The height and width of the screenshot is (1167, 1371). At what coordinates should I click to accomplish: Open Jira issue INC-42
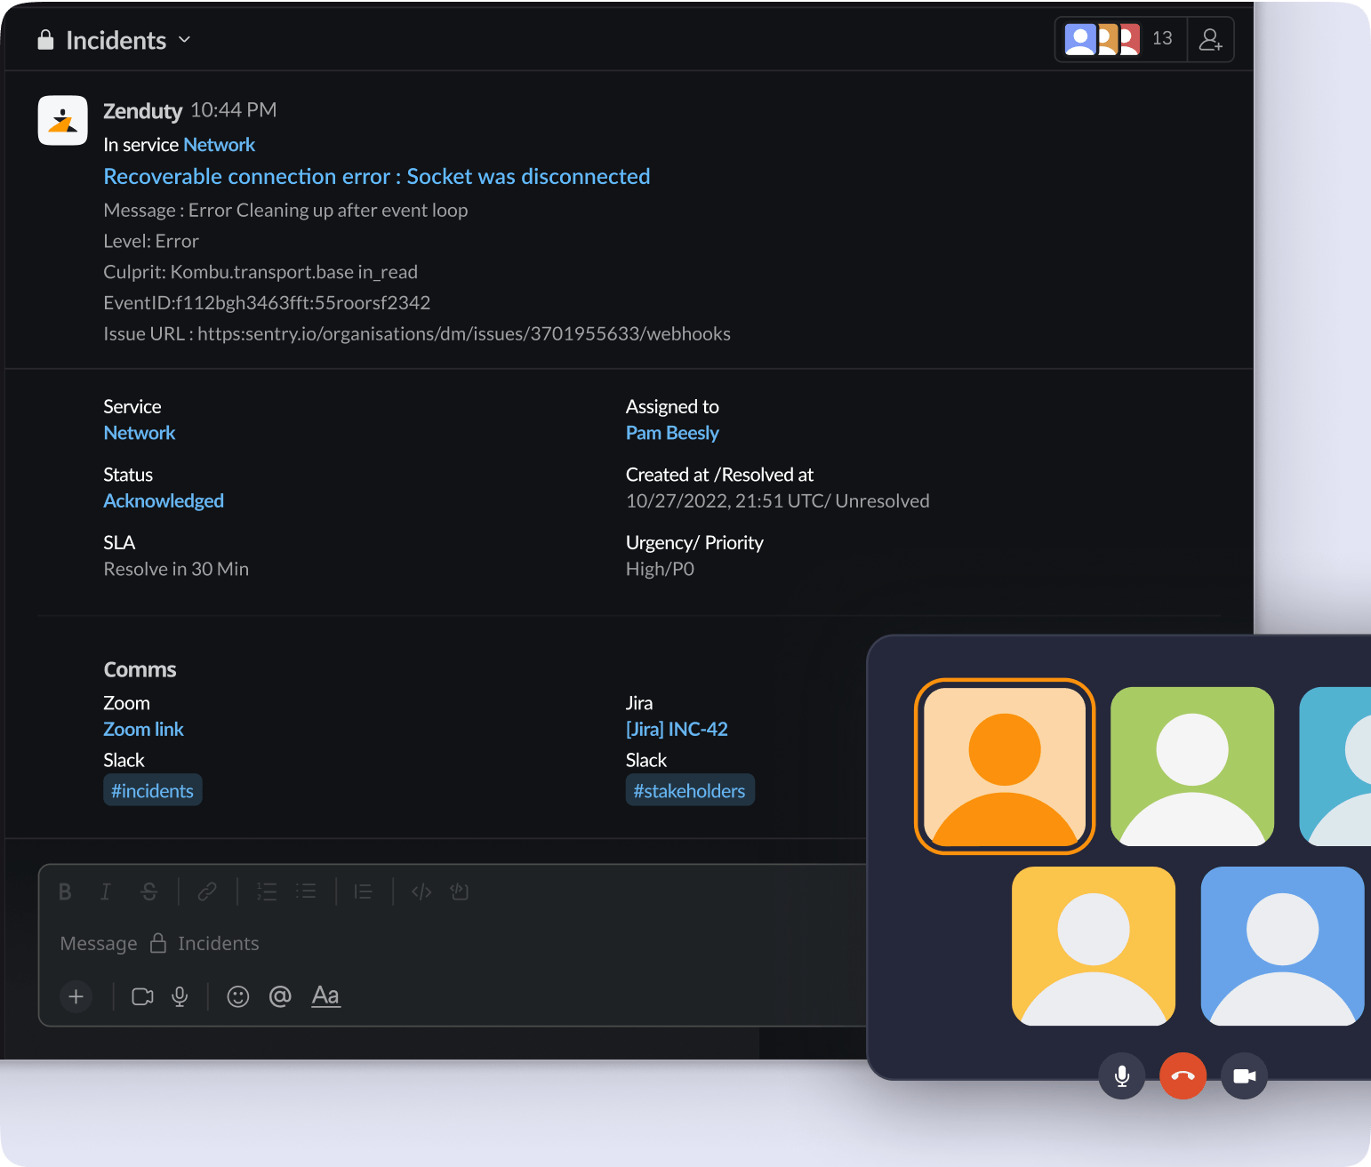(677, 729)
